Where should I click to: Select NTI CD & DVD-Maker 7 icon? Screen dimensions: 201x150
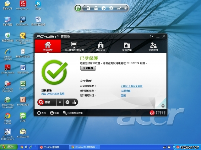[8, 135]
